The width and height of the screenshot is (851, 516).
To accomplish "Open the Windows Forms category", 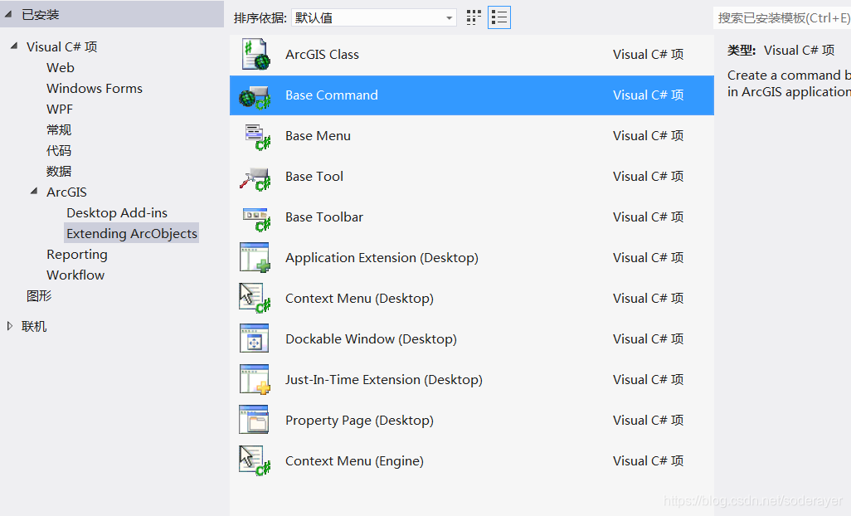I will click(95, 89).
